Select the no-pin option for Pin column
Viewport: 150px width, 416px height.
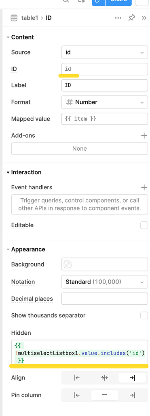[105, 395]
